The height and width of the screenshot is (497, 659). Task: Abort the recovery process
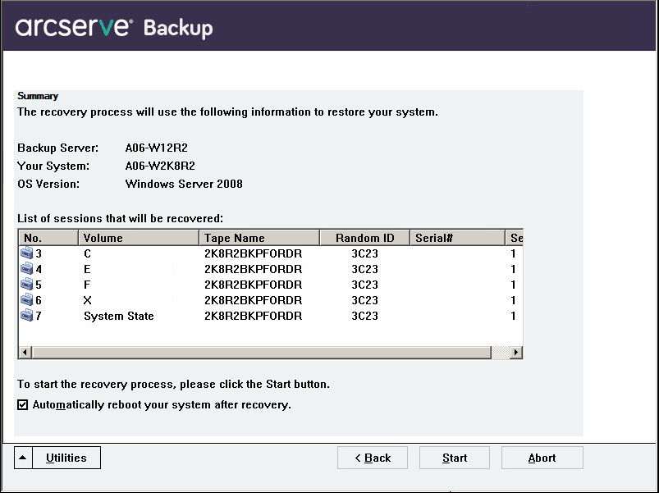542,458
